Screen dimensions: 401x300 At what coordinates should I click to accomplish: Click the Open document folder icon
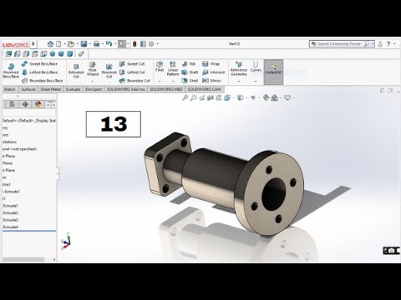tap(71, 44)
